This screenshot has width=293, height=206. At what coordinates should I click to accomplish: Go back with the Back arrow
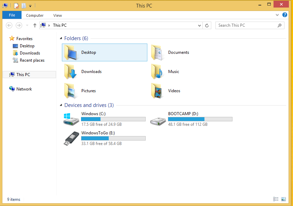(x=9, y=25)
